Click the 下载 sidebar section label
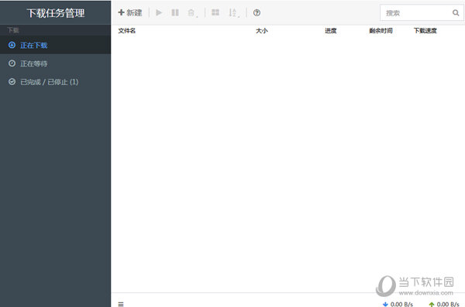The width and height of the screenshot is (465, 307). click(x=13, y=30)
